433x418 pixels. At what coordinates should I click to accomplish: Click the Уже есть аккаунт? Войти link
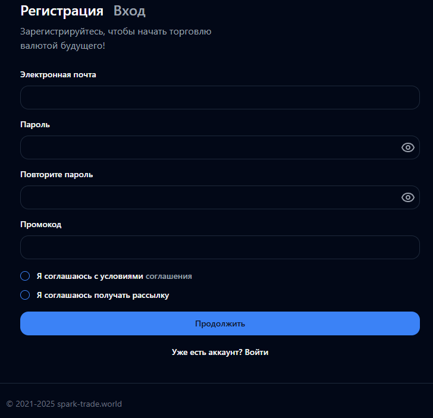click(x=220, y=353)
